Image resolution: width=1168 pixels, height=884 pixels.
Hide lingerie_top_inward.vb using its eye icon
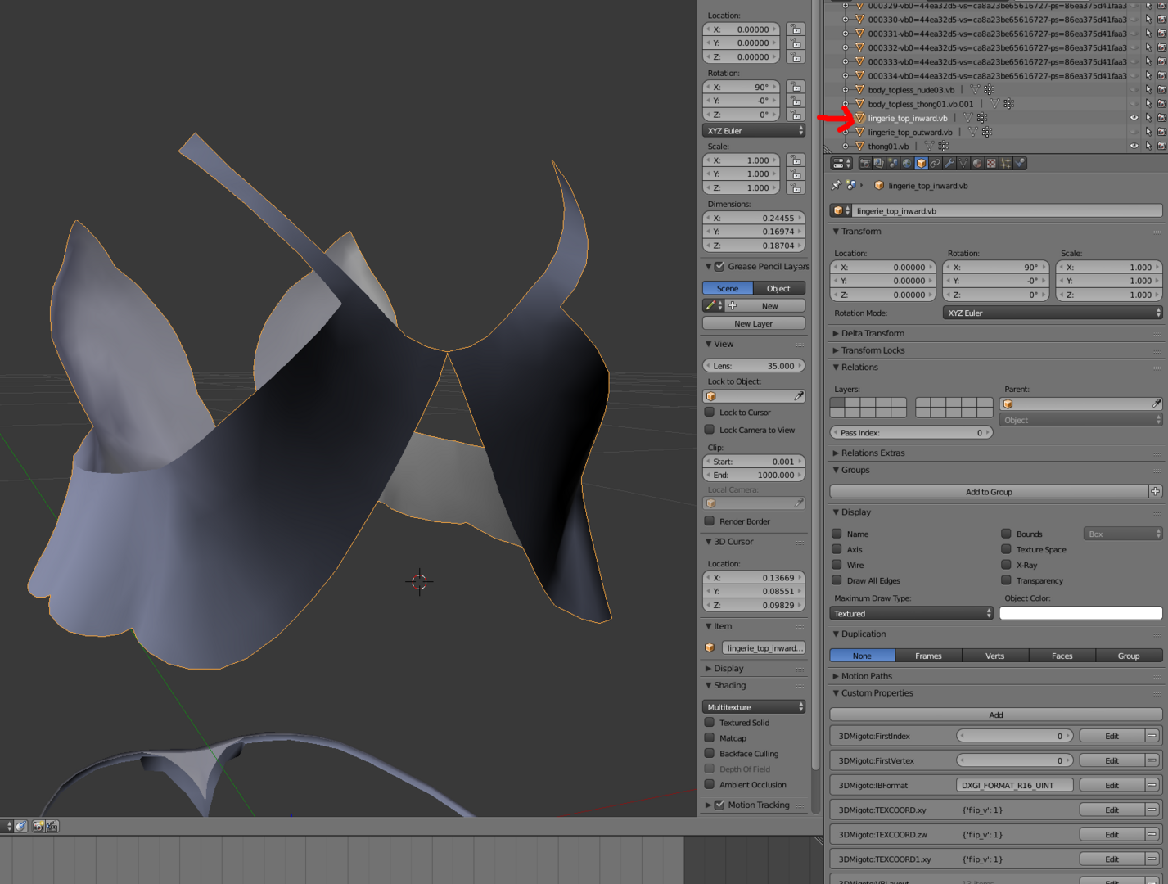[1134, 118]
